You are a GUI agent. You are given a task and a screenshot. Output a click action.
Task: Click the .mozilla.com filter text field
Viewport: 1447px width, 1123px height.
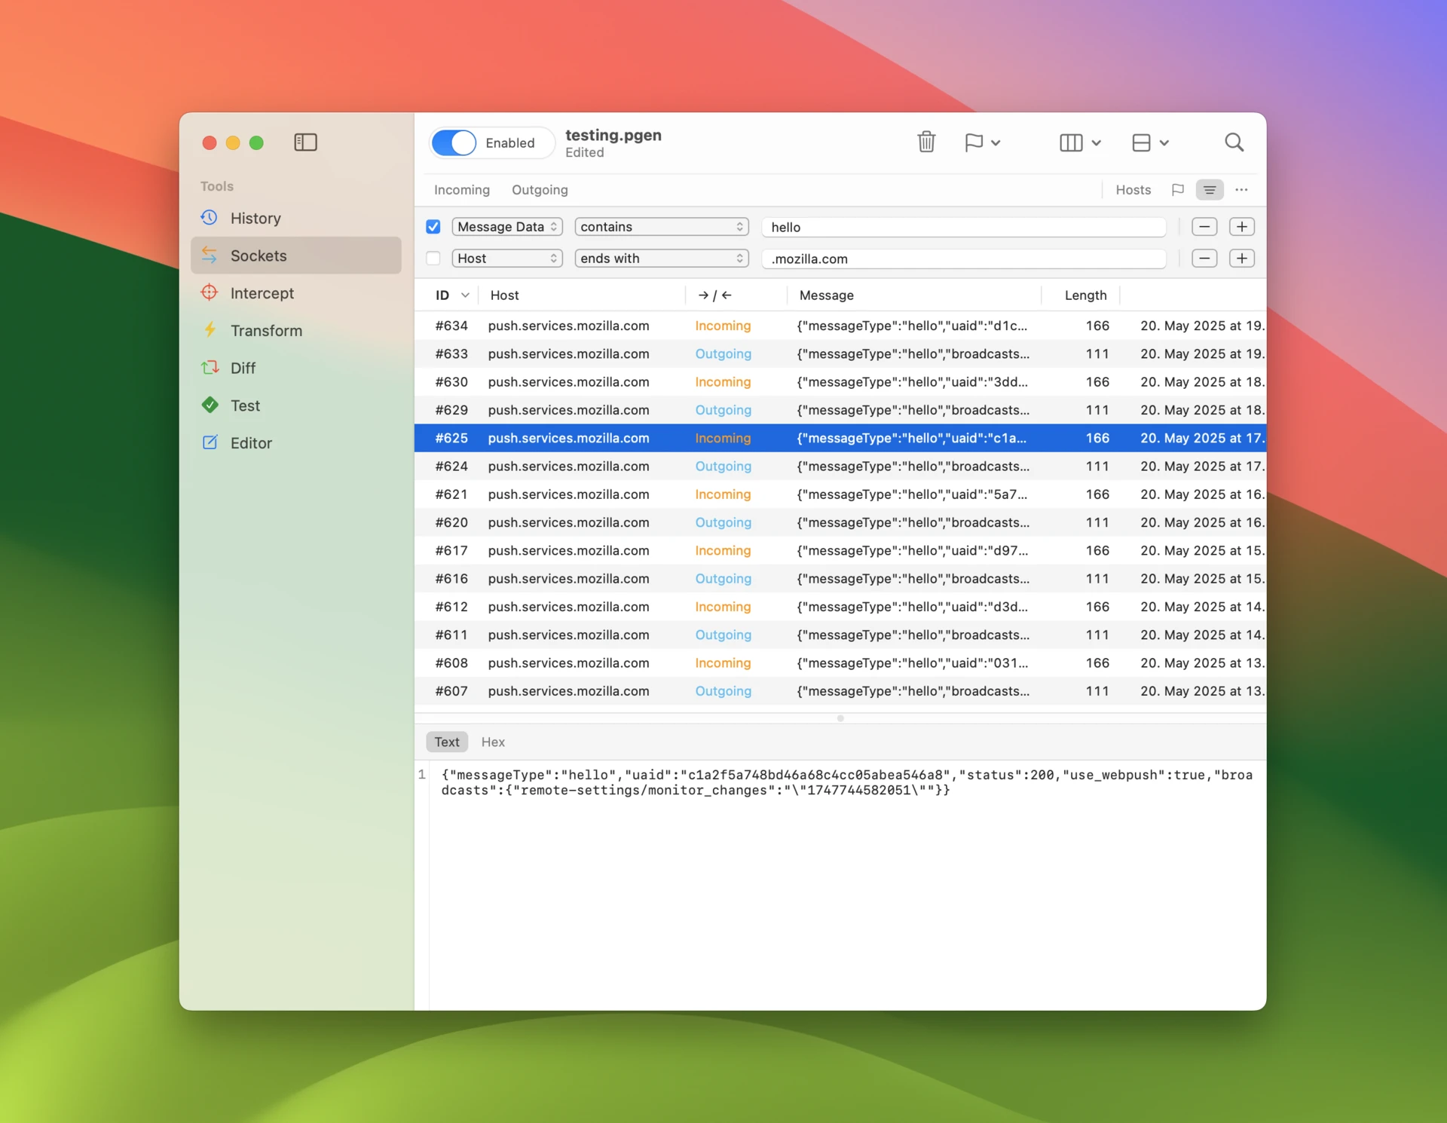click(963, 259)
